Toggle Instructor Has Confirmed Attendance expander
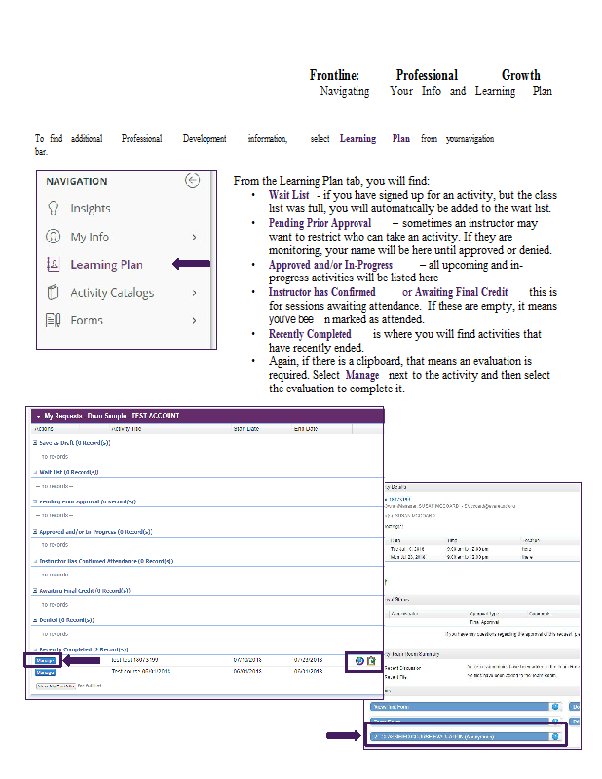602x779 pixels. click(x=35, y=561)
